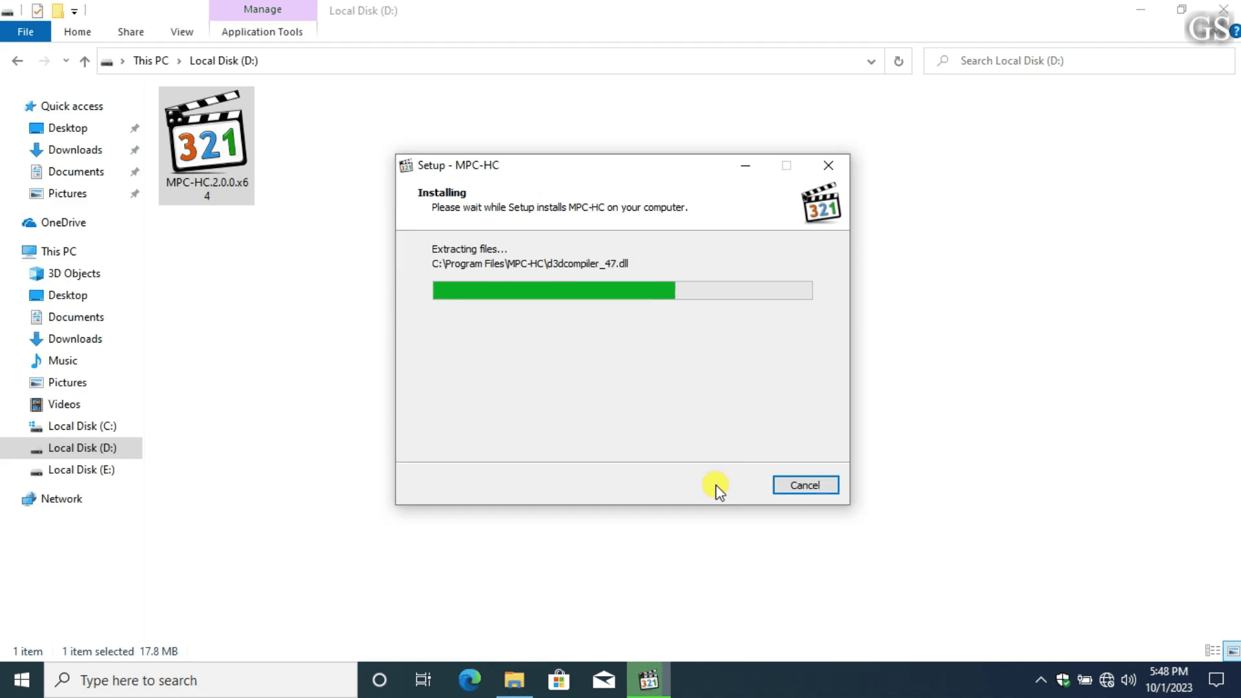Open quick access toolbar customize dropdown
Viewport: 1241px width, 698px height.
click(74, 10)
